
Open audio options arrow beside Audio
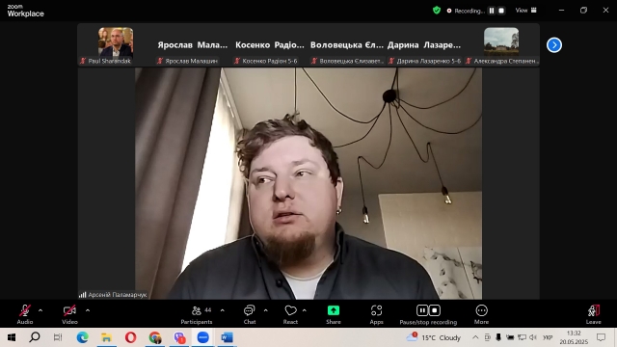click(40, 310)
